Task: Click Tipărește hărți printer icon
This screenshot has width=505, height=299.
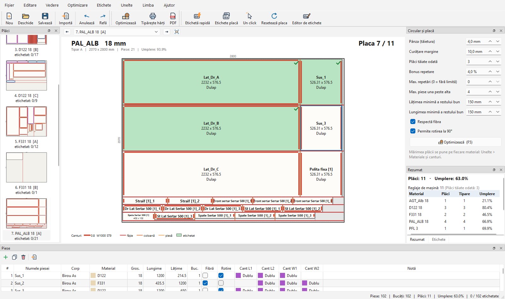Action: 153,16
